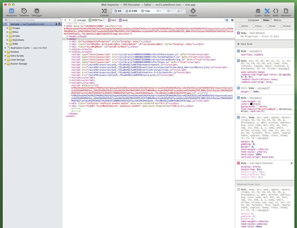The image size is (297, 228).
Task: Activate the Inspect element picker
Action: pos(193,12)
